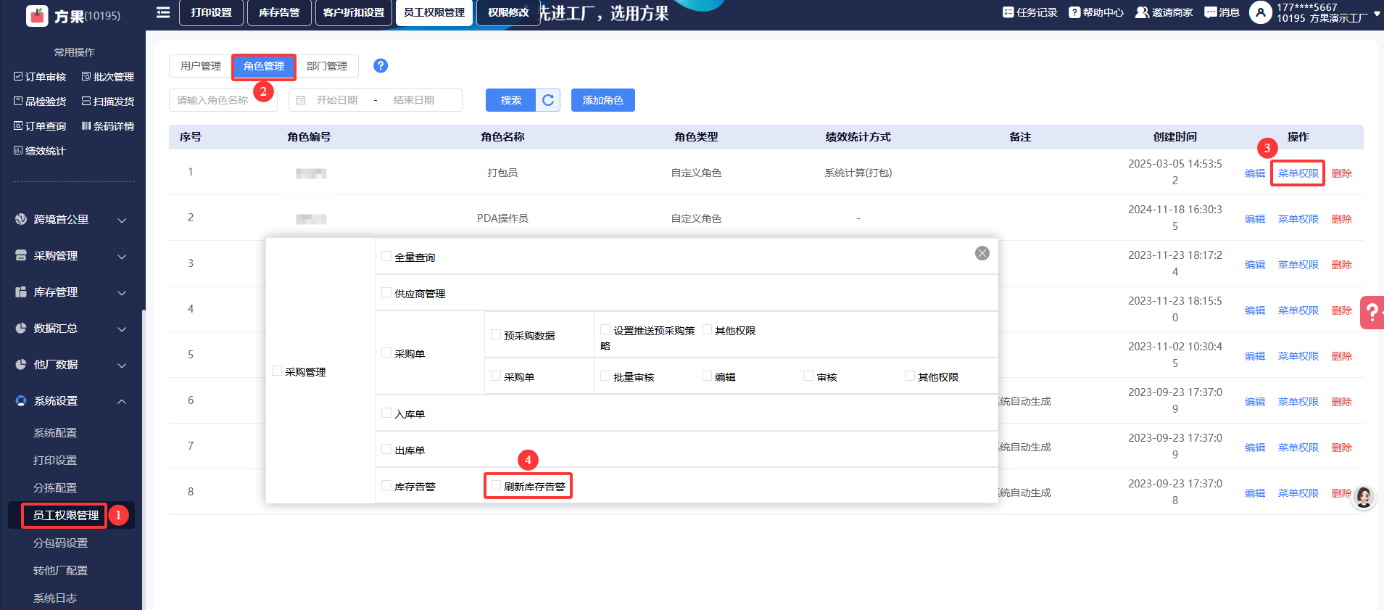Click the role name search input field
The width and height of the screenshot is (1384, 610).
pyautogui.click(x=223, y=100)
